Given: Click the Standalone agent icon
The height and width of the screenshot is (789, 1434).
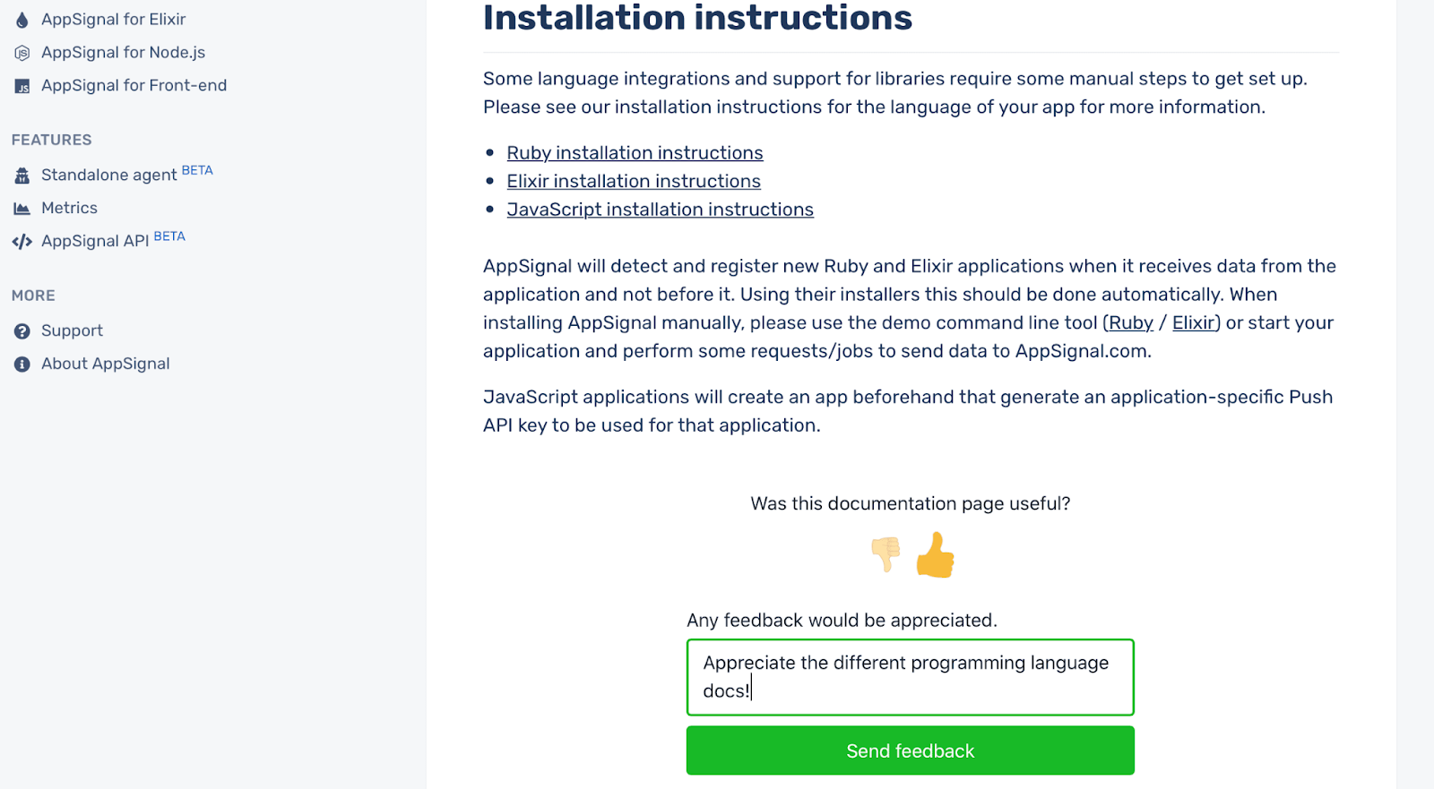Looking at the screenshot, I should 22,176.
